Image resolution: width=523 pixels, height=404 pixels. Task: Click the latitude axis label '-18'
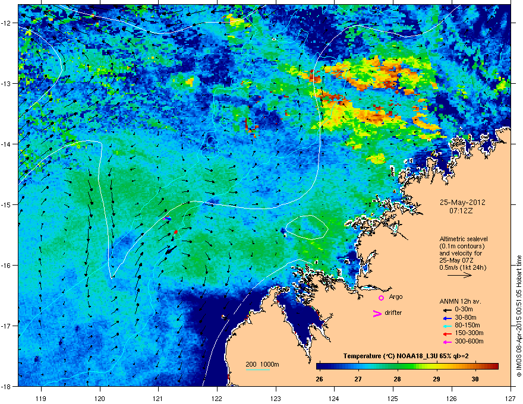pos(6,386)
